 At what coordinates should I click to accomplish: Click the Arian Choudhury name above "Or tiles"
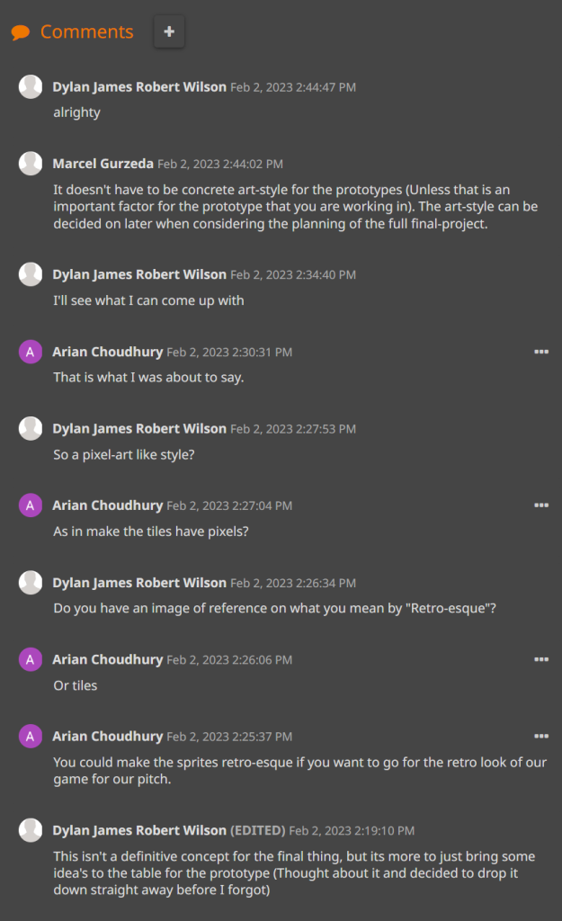coord(107,659)
